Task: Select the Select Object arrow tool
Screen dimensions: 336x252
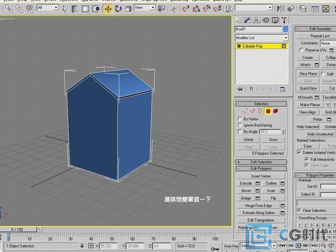Action: tap(65, 9)
